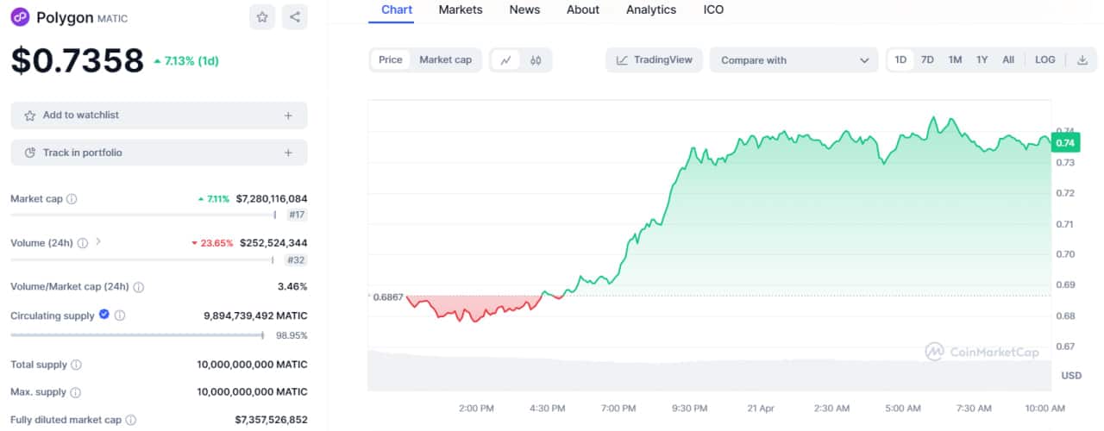This screenshot has width=1104, height=431.
Task: Open the Chart tab
Action: 397,9
